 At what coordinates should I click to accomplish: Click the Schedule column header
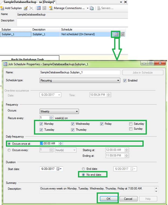click(86, 29)
